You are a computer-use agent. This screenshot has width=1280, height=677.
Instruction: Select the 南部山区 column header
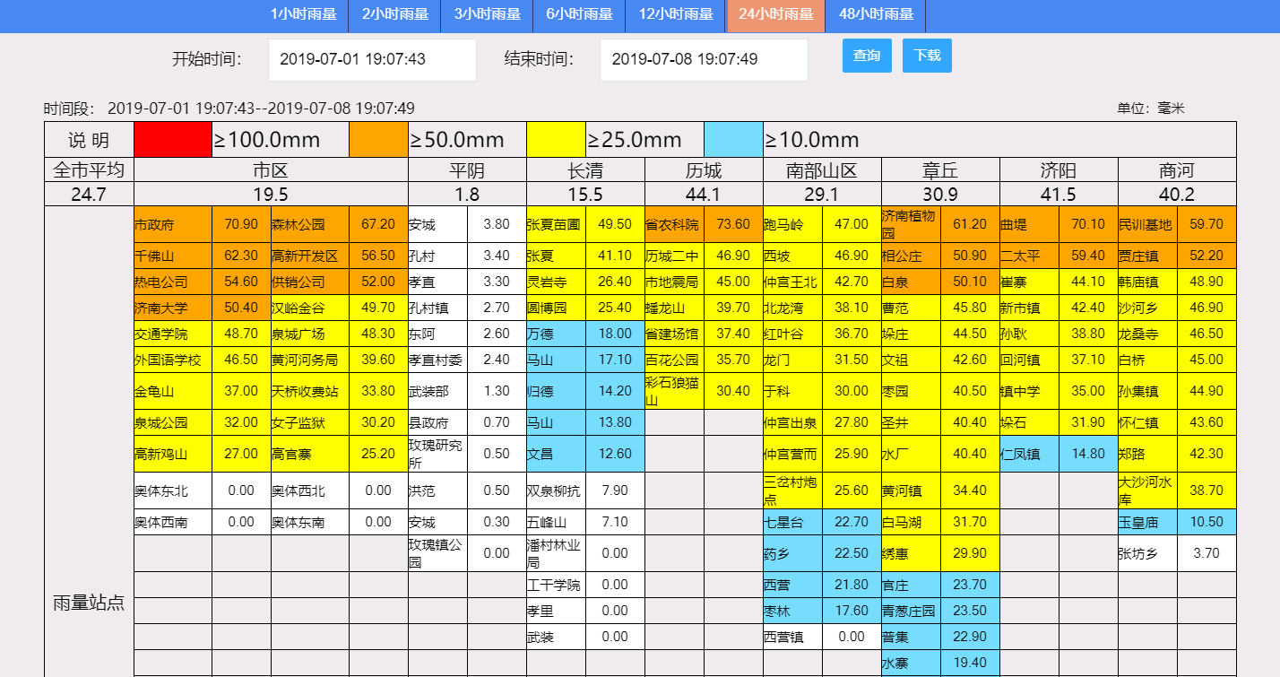(820, 169)
